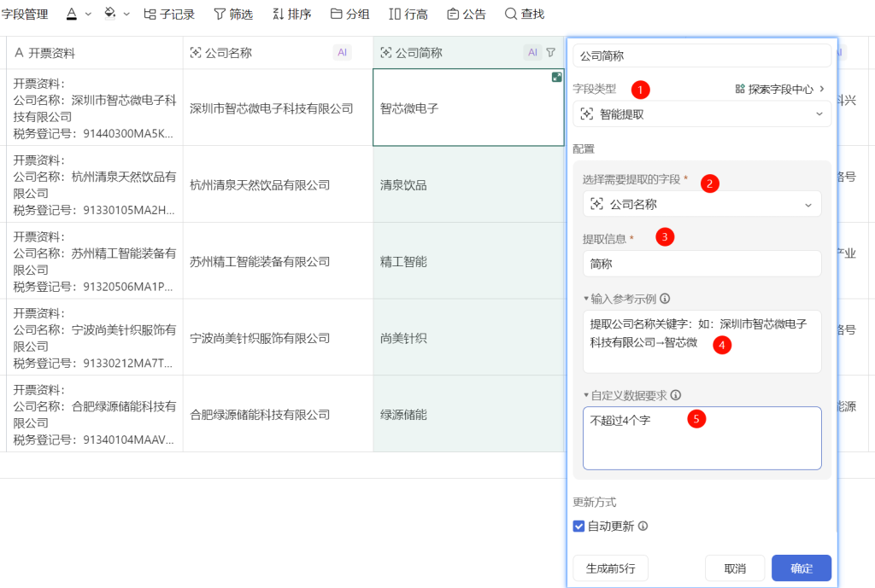Select the 开票资料 cell for 宁波尚美针织
The height and width of the screenshot is (588, 875).
(x=95, y=338)
